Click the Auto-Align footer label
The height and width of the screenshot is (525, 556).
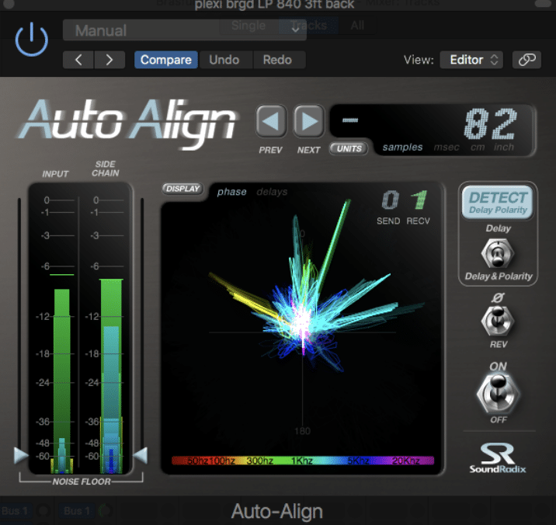tap(277, 511)
